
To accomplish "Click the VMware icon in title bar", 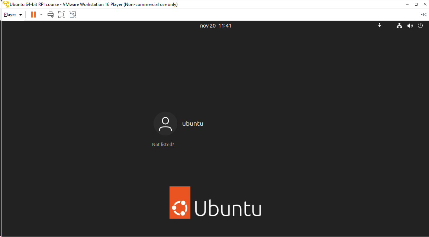I will click(x=6, y=4).
